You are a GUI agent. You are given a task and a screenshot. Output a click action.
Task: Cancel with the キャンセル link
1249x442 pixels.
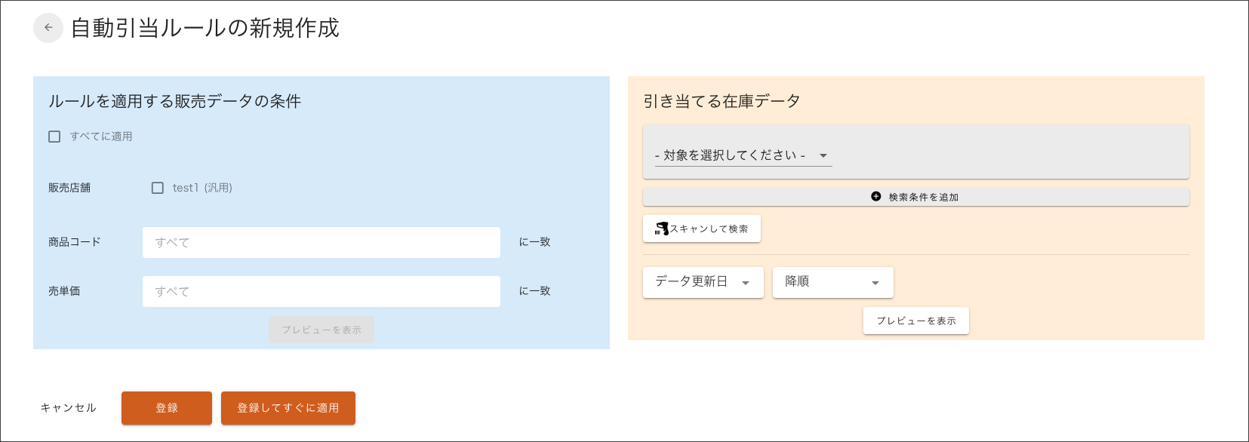click(69, 408)
